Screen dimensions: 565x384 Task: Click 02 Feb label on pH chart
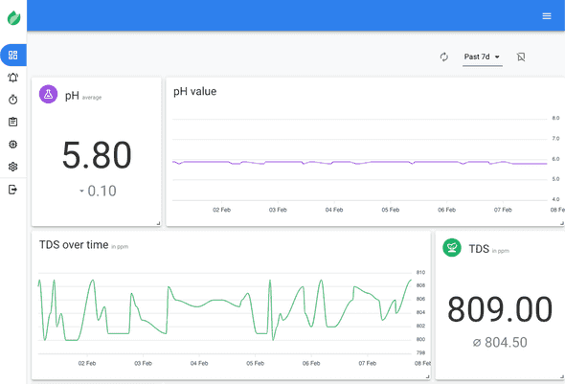point(221,210)
